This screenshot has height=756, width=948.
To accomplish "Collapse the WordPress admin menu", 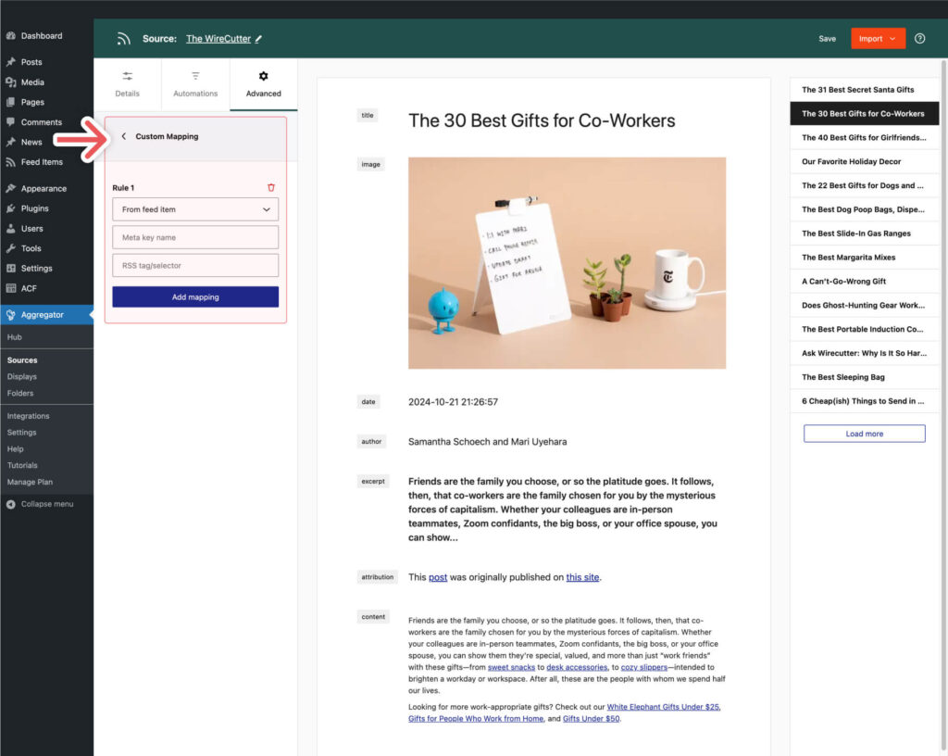I will tap(46, 504).
